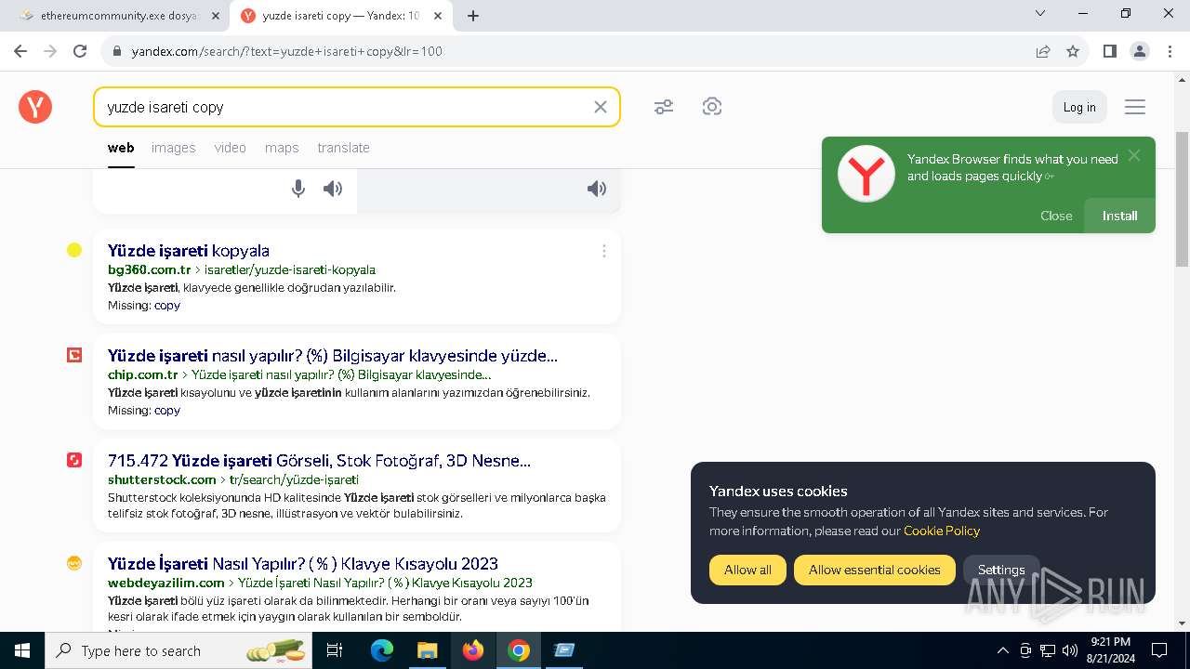
Task: Open the 'Yüzde işareti kopyala' result
Action: tap(189, 251)
